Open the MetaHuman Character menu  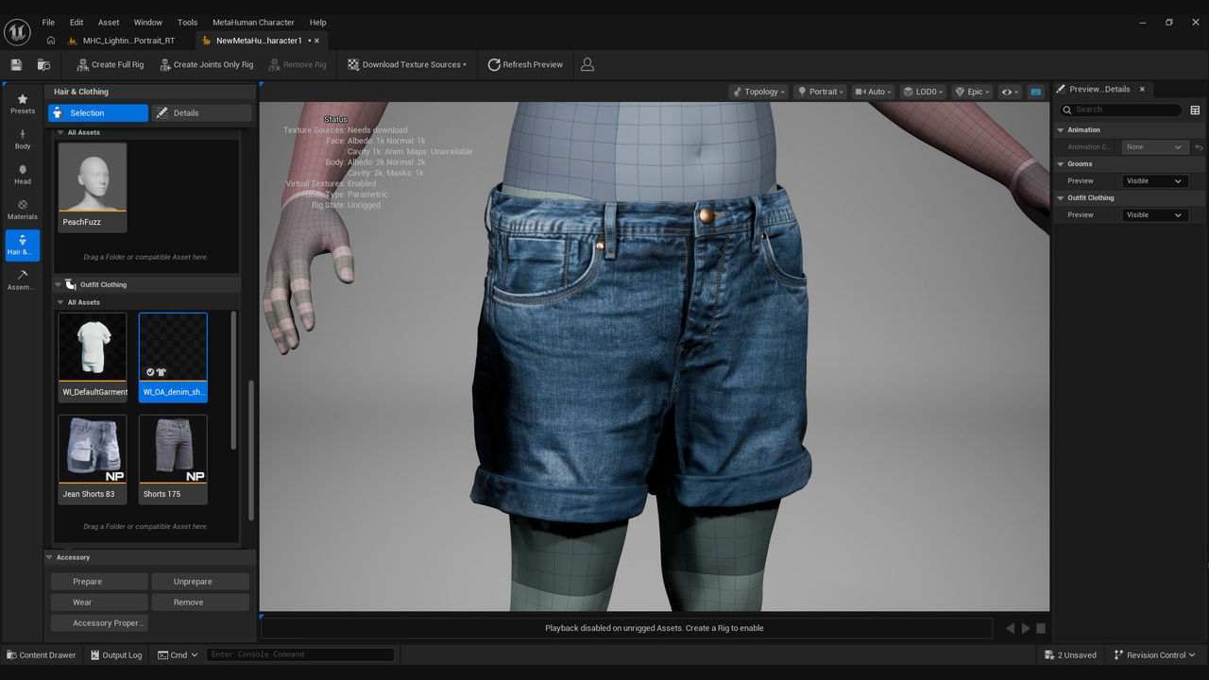pyautogui.click(x=253, y=22)
